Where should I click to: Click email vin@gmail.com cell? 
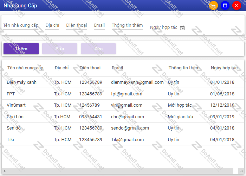click(127, 105)
